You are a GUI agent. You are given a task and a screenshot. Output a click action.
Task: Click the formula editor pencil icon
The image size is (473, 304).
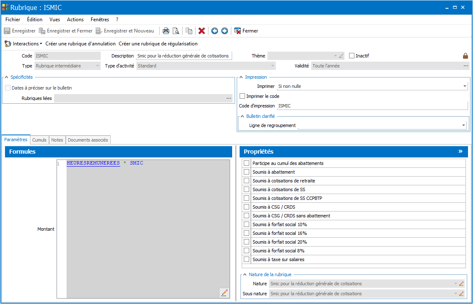[224, 292]
